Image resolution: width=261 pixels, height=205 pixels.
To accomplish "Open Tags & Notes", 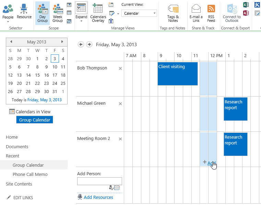I will pyautogui.click(x=173, y=13).
